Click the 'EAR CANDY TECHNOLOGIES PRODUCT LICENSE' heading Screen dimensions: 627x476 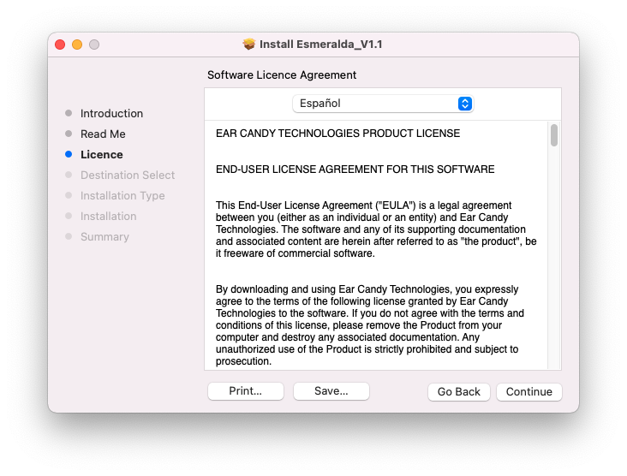click(337, 133)
